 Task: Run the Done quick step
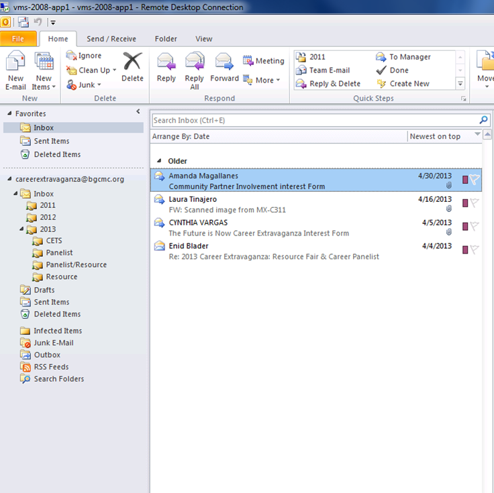(392, 70)
